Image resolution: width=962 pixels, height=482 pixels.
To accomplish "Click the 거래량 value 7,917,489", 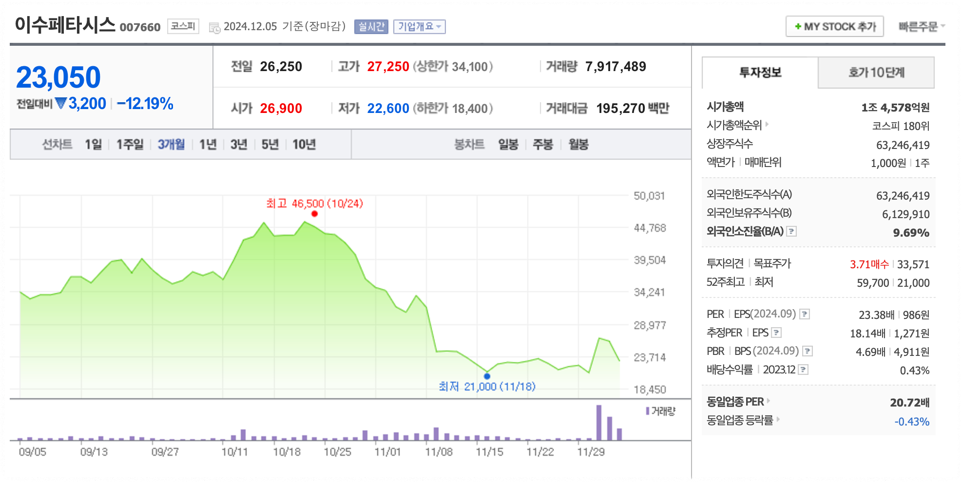I will pyautogui.click(x=616, y=66).
